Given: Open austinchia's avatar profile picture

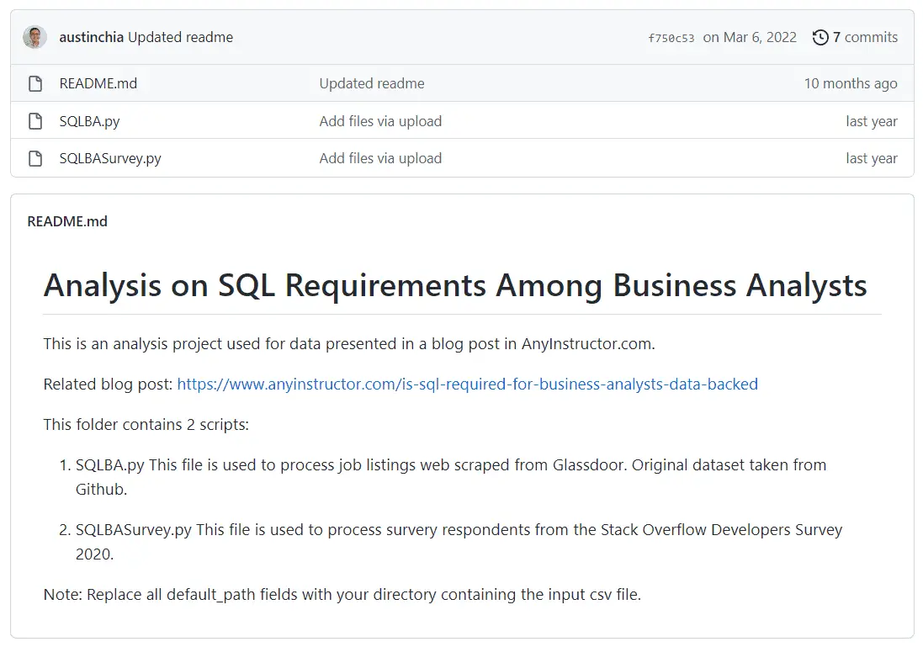Looking at the screenshot, I should [x=34, y=37].
